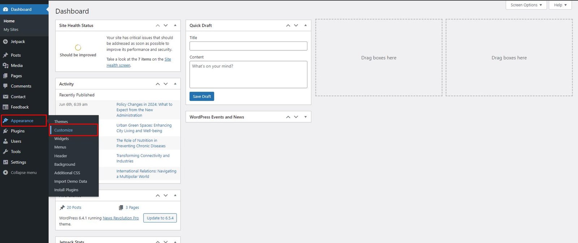The width and height of the screenshot is (578, 243).
Task: Focus the Quick Draft Content textarea
Action: (249, 75)
